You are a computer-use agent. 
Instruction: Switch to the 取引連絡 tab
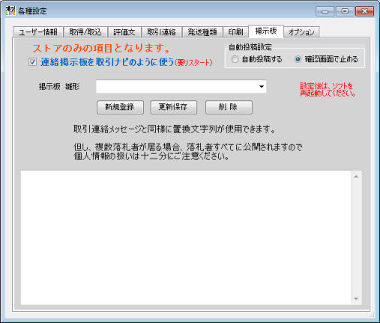162,32
